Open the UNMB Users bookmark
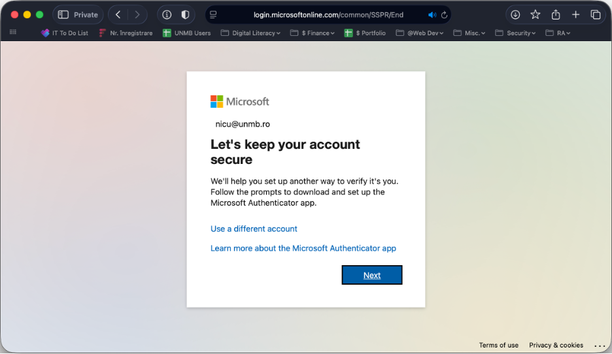 click(187, 33)
